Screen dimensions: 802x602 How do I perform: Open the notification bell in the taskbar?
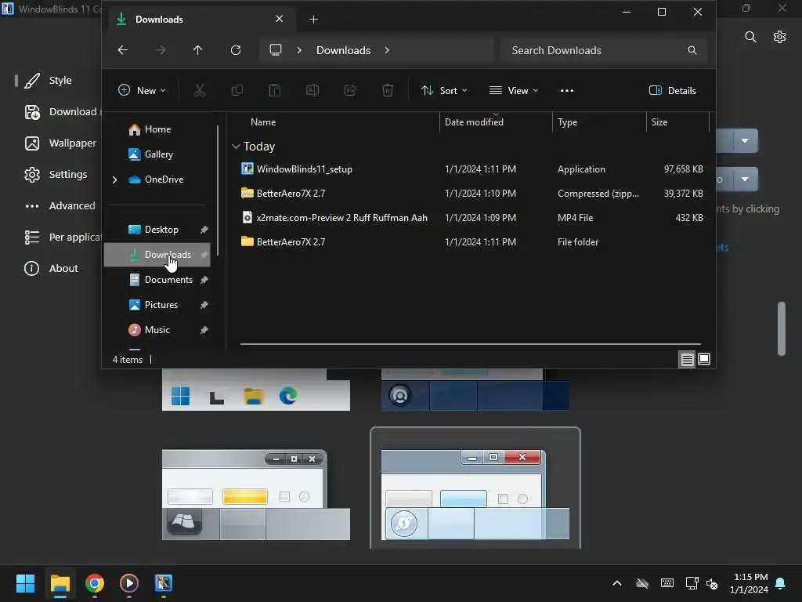click(781, 583)
